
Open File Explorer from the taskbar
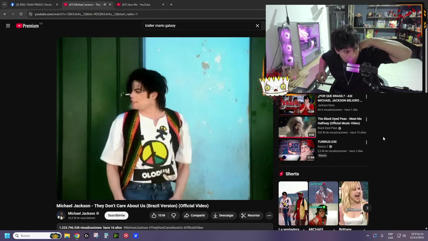click(67, 236)
